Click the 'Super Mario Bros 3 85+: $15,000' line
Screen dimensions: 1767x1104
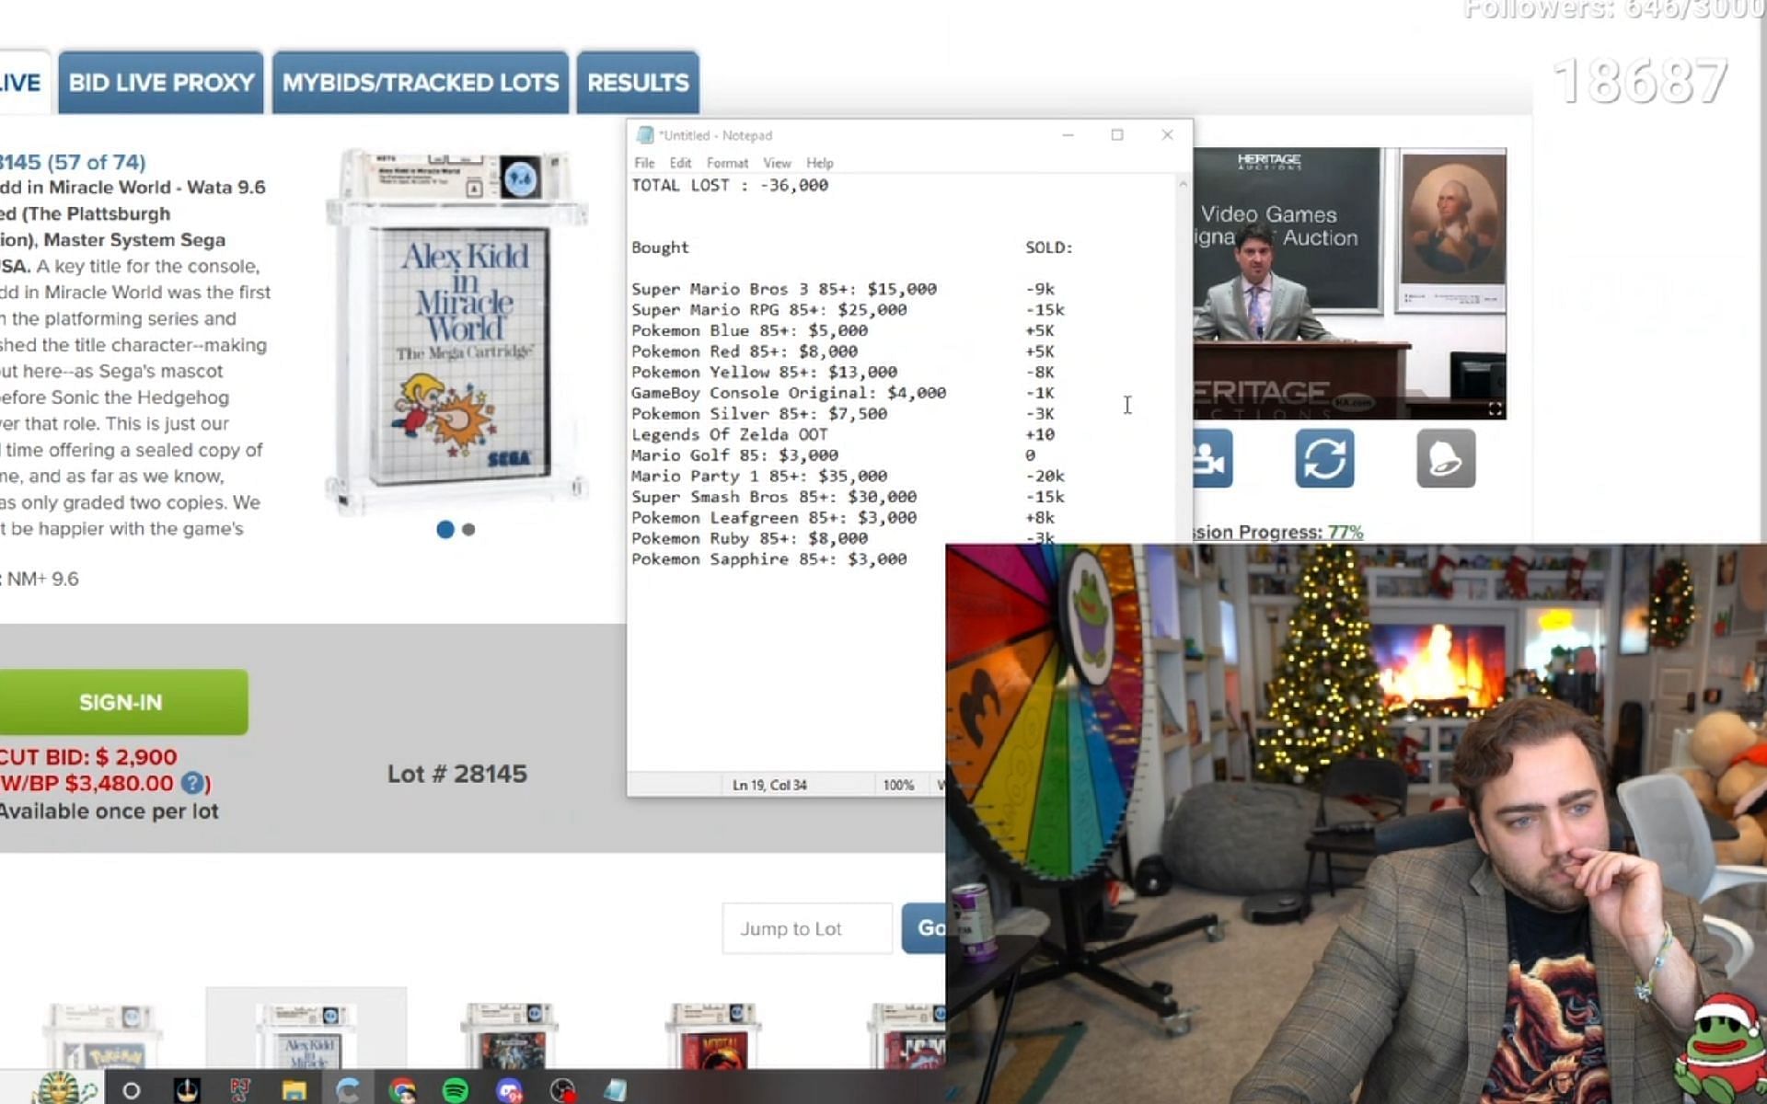click(x=784, y=289)
